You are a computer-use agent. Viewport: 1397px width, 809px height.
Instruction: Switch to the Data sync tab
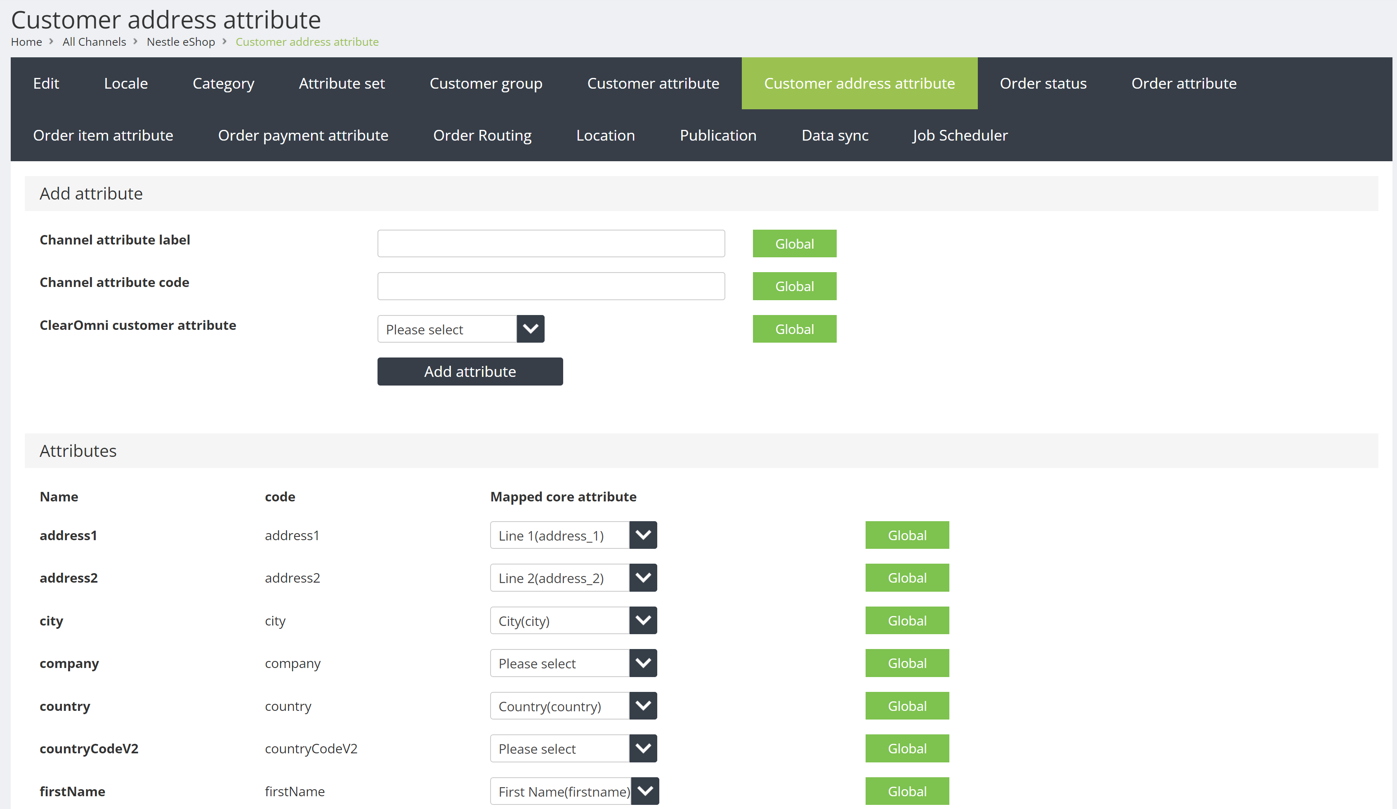tap(835, 135)
